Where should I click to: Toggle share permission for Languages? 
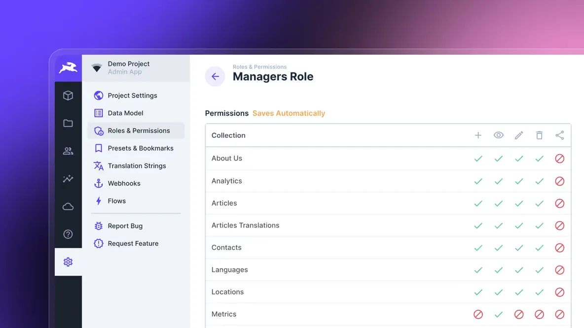point(560,270)
